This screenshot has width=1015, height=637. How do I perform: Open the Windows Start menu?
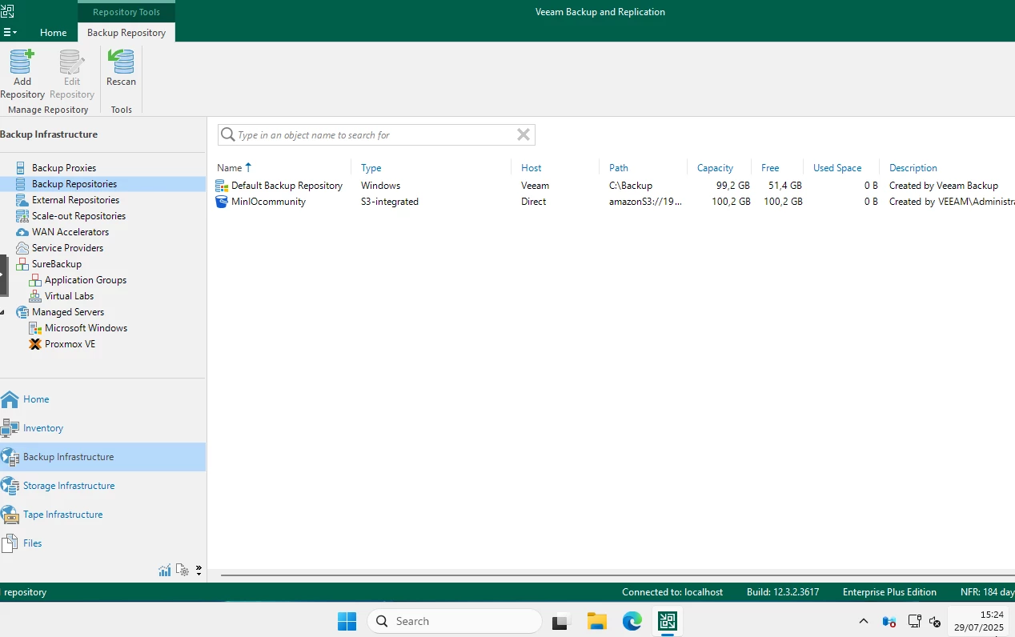tap(347, 621)
